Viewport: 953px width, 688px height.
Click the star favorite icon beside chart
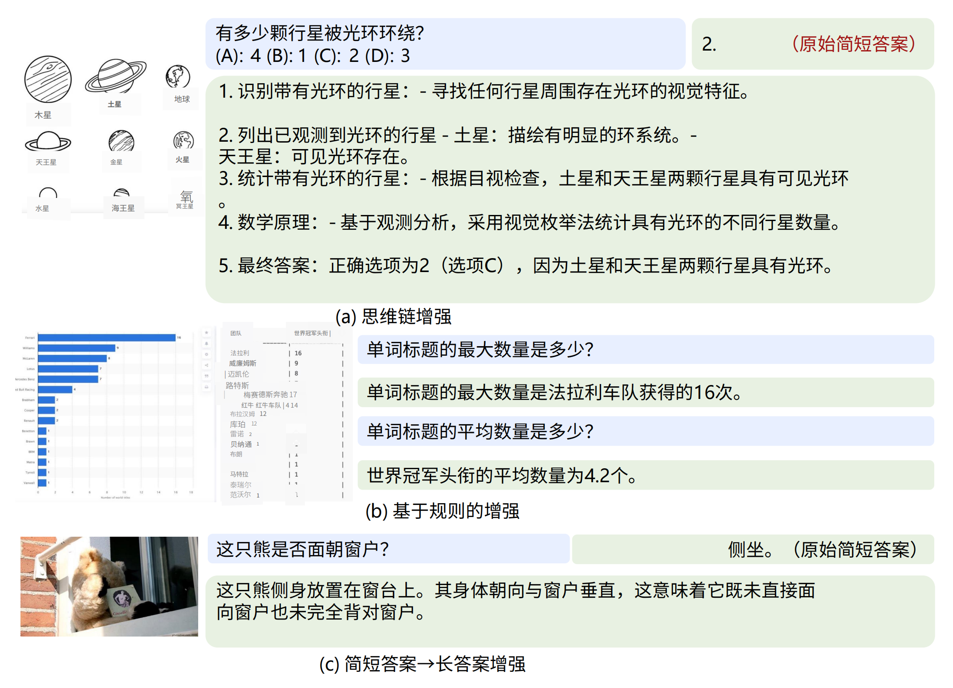pos(206,333)
